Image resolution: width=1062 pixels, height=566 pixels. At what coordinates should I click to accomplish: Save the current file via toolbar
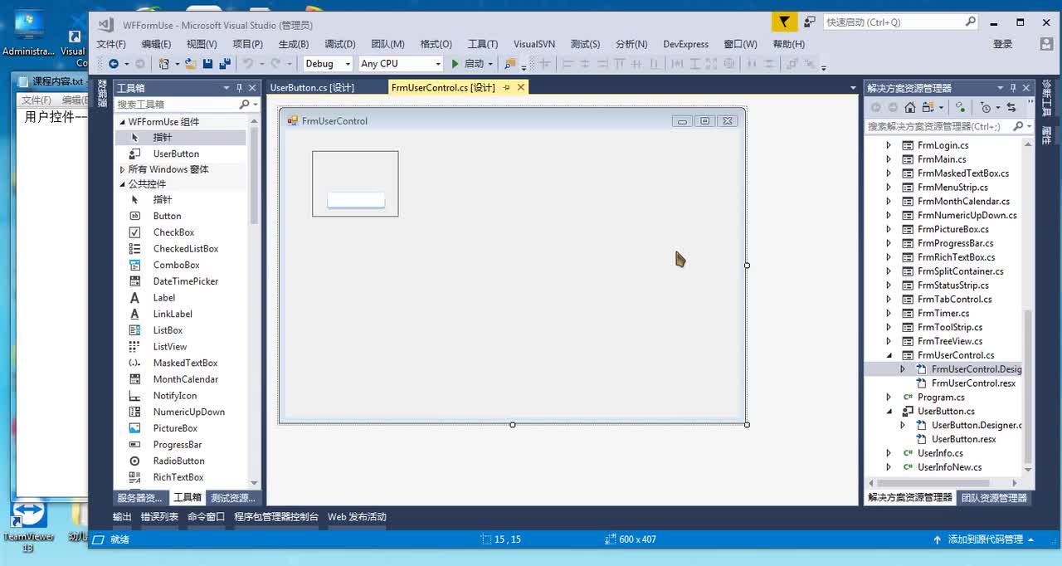tap(207, 63)
